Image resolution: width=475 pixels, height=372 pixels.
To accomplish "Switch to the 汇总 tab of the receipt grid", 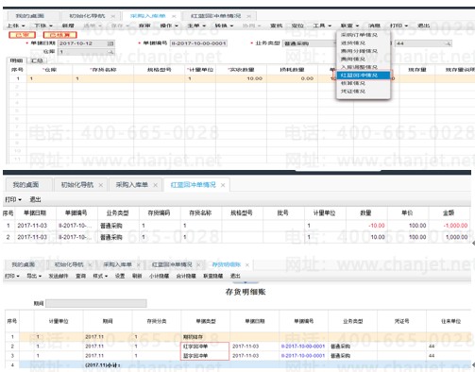I will pyautogui.click(x=37, y=60).
